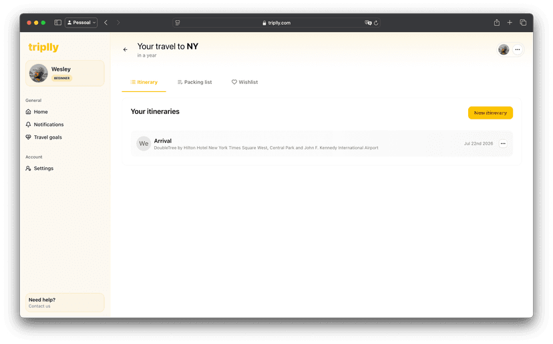553x344 pixels.
Task: Click the trip member avatar at top right
Action: 504,49
